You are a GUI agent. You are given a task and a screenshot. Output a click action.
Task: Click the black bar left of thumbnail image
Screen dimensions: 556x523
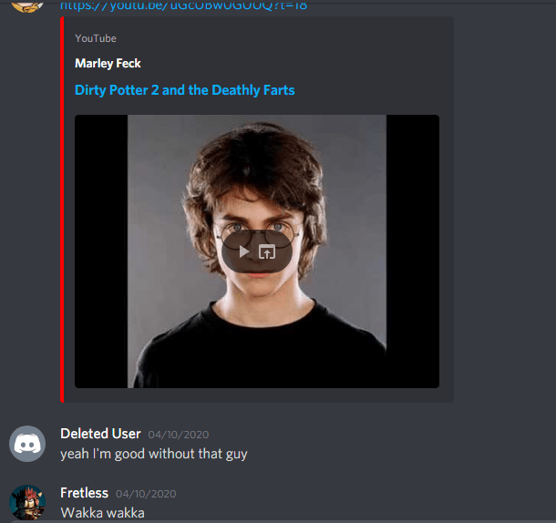(101, 251)
